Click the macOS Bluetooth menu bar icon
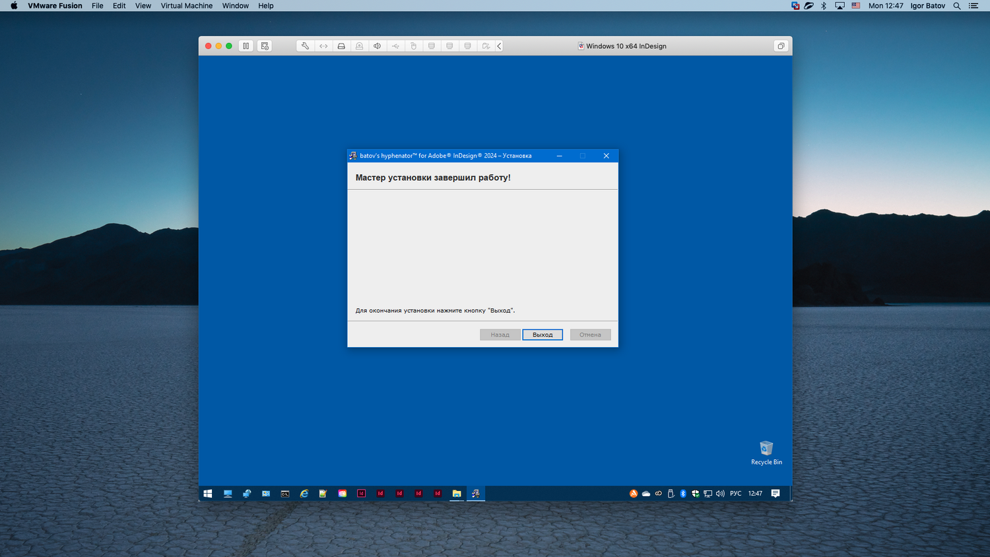Screen dimensions: 990x557 824,6
